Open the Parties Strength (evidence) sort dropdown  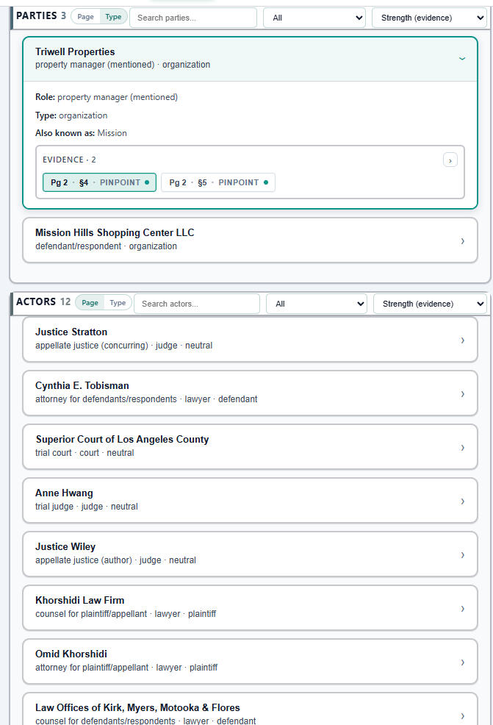429,18
